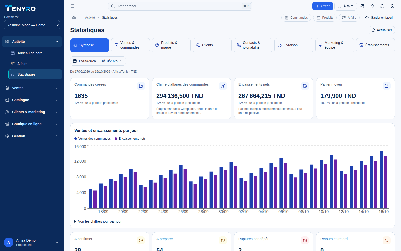
Task: Click the À confirmer clock icon
Action: coord(141,240)
